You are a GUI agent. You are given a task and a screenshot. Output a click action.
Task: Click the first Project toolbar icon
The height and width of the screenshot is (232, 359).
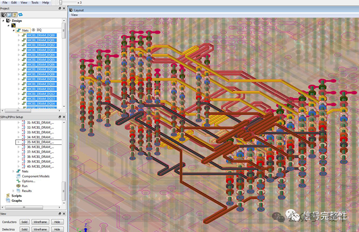[3, 14]
